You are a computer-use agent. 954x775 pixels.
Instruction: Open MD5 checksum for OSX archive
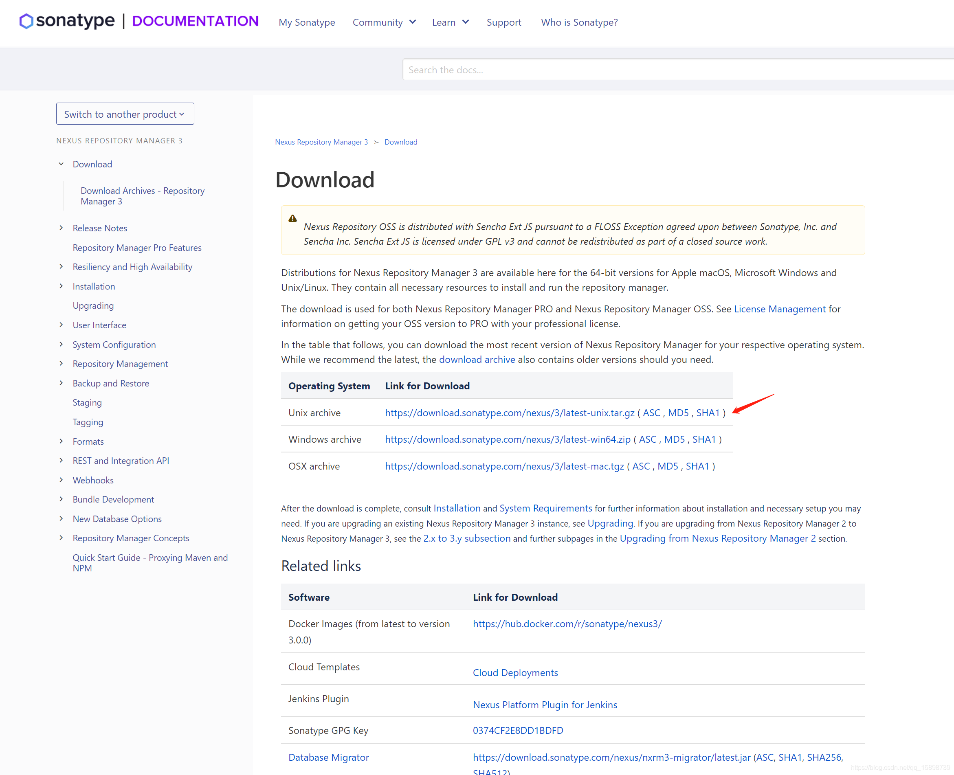point(667,466)
